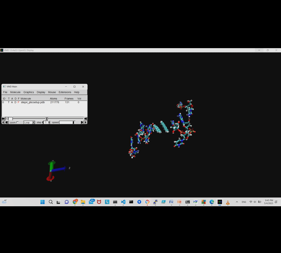Launch Visual Studio Code from the taskbar

[x=123, y=202]
